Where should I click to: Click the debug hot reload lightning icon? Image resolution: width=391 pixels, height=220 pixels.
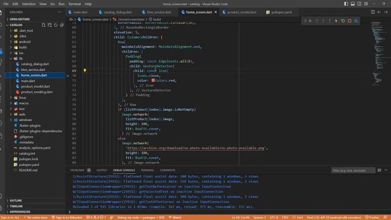tap(336, 21)
